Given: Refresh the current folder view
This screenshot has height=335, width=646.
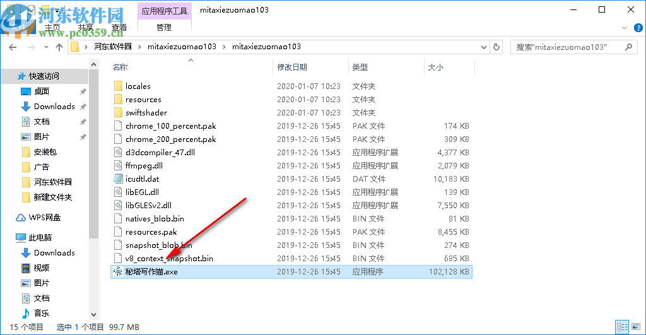Looking at the screenshot, I should 496,47.
